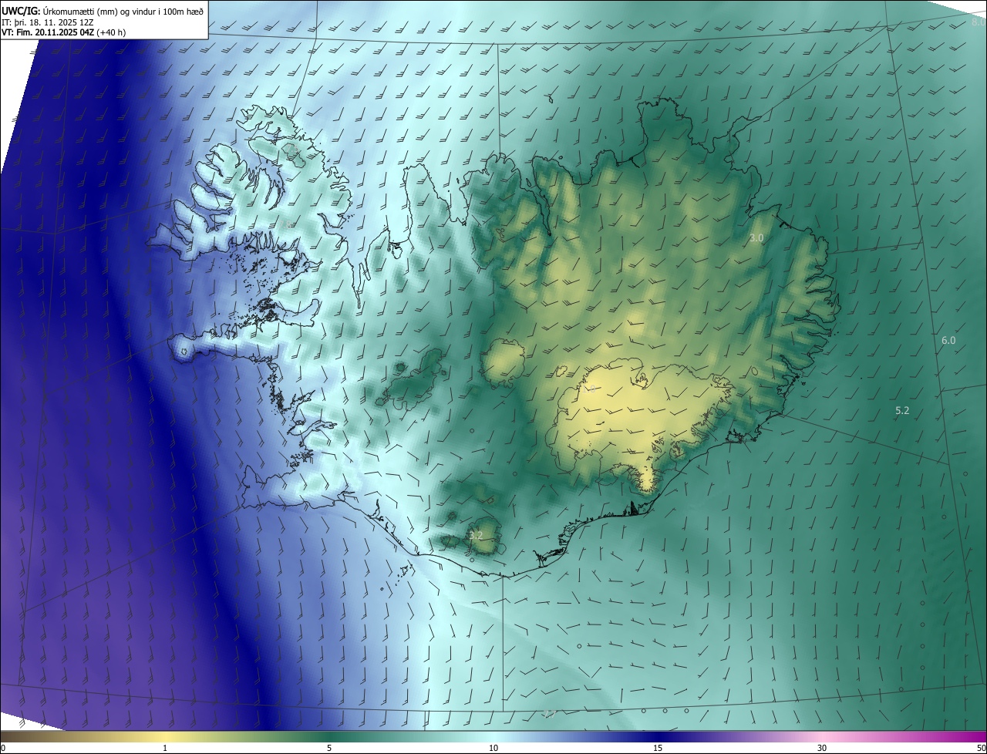The width and height of the screenshot is (987, 754).
Task: Click the '3.2' value label near the south coast
Action: coord(476,535)
